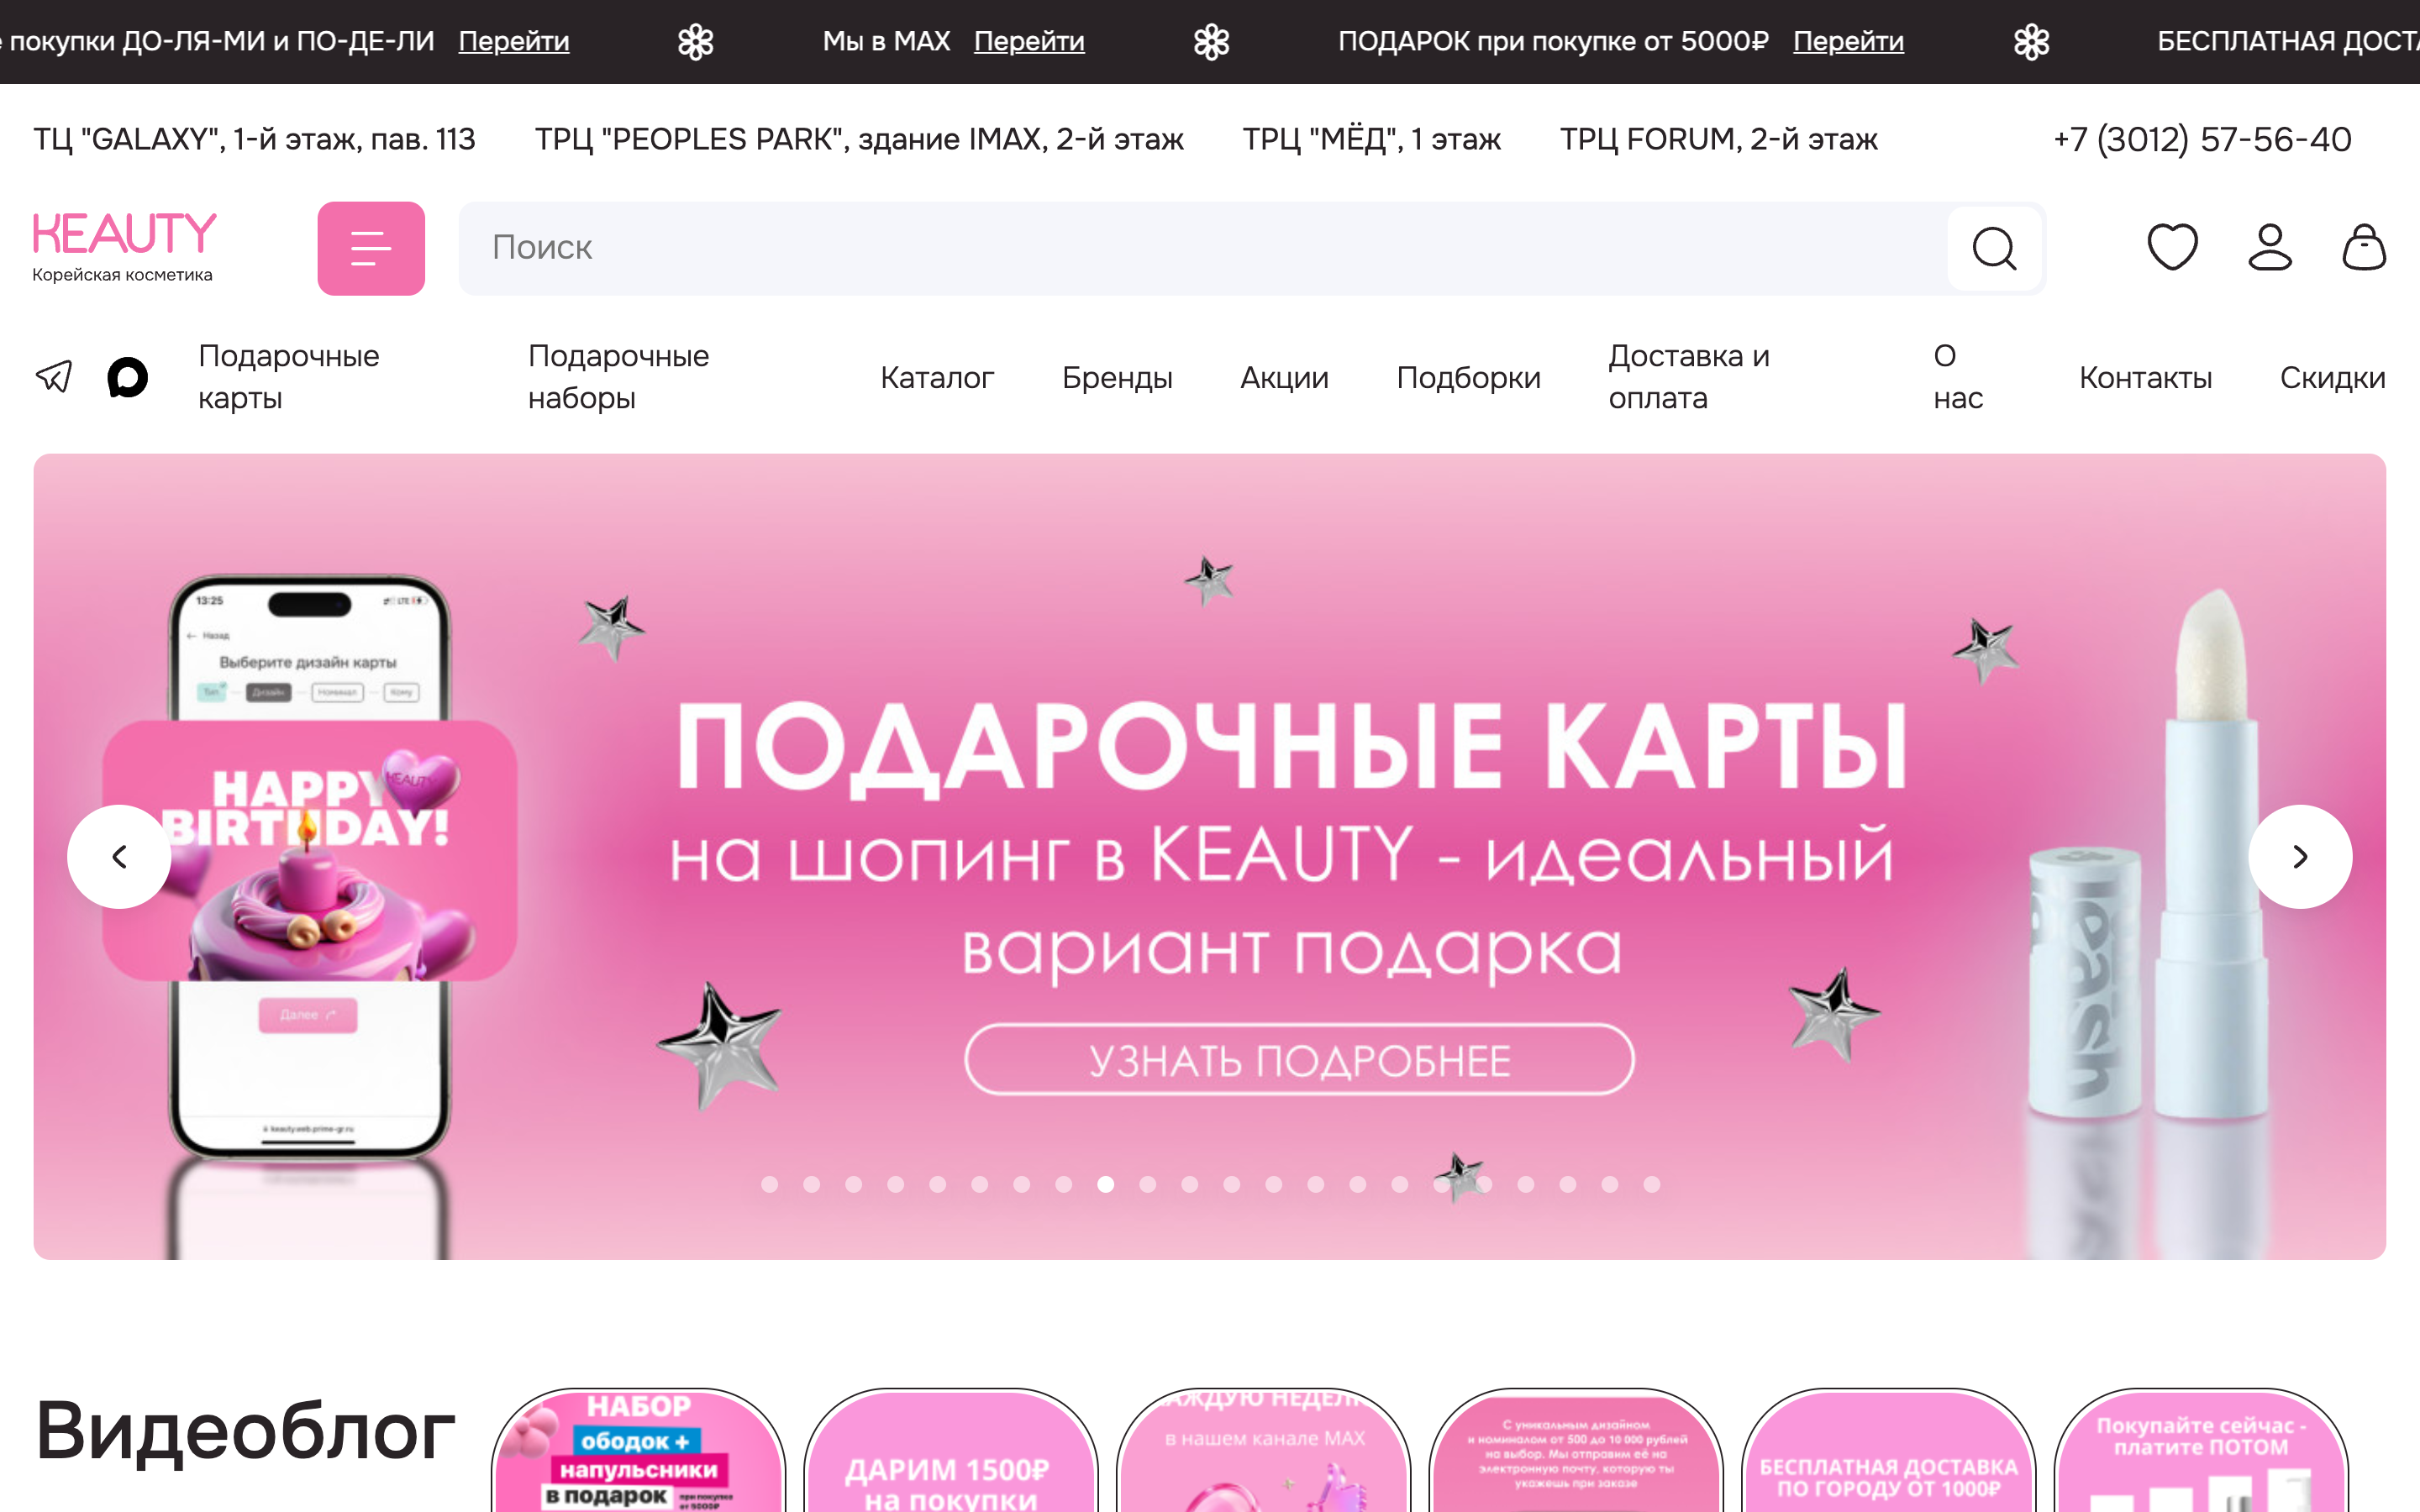Open the Покупайте сейчас платите ПОТОМ story
This screenshot has width=2420, height=1512.
(x=2200, y=1451)
